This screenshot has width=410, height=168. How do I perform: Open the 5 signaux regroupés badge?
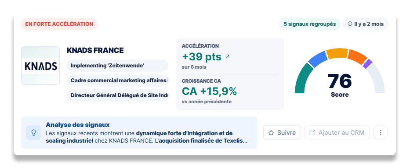tap(310, 24)
